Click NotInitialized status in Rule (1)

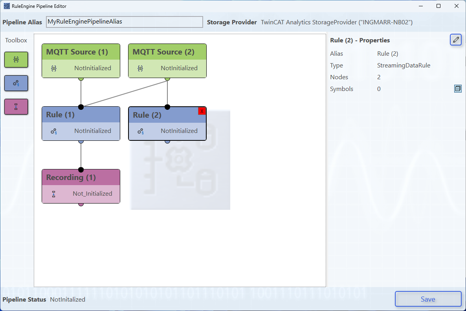(93, 131)
